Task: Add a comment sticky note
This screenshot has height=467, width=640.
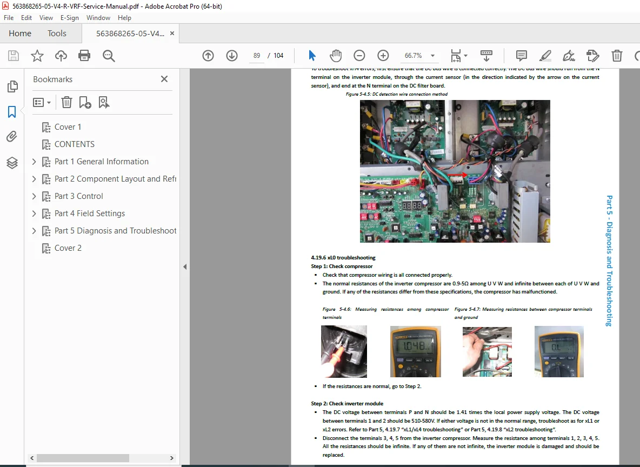Action: 522,56
